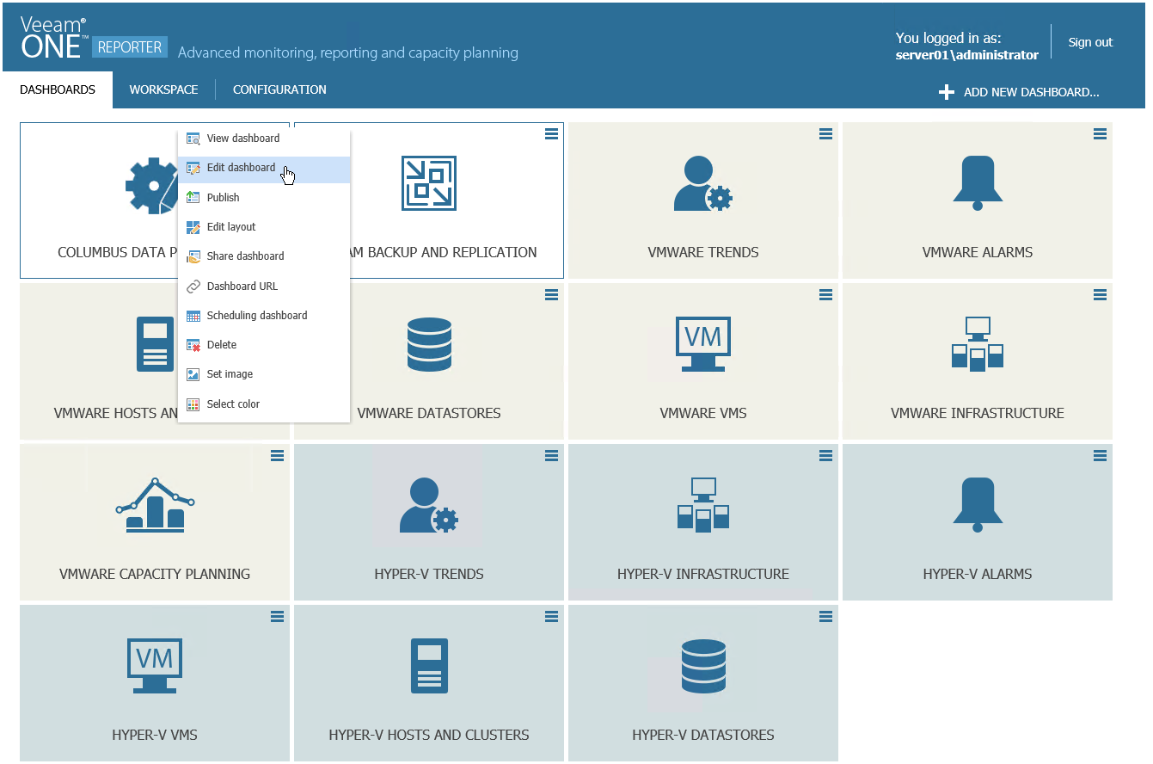Expand the VMware Datastores tile menu
This screenshot has height=764, width=1153.
coord(552,294)
